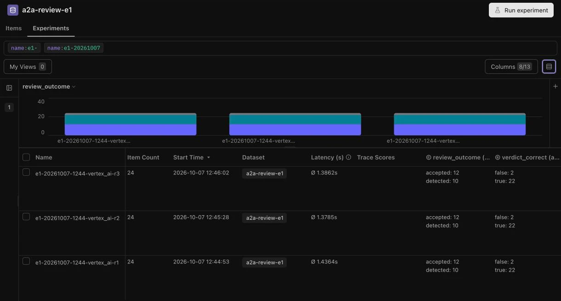Click the name:e1- filter chip
This screenshot has width=561, height=301.
point(24,48)
